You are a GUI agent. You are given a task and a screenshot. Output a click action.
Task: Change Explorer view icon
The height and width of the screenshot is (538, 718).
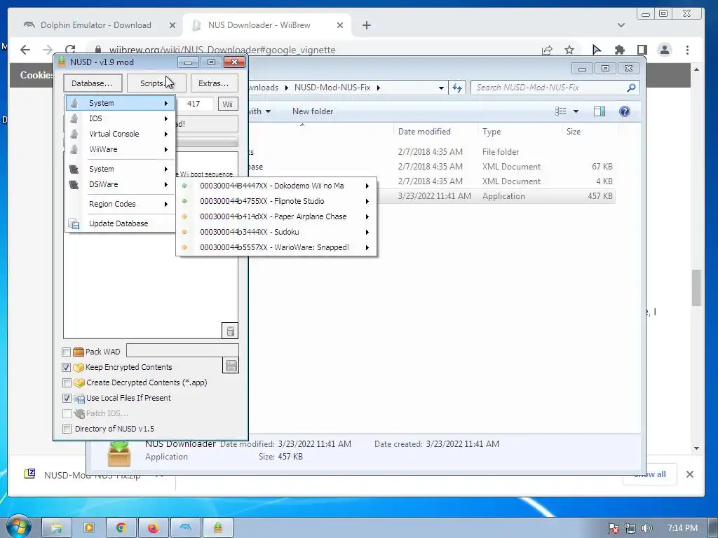[x=561, y=111]
